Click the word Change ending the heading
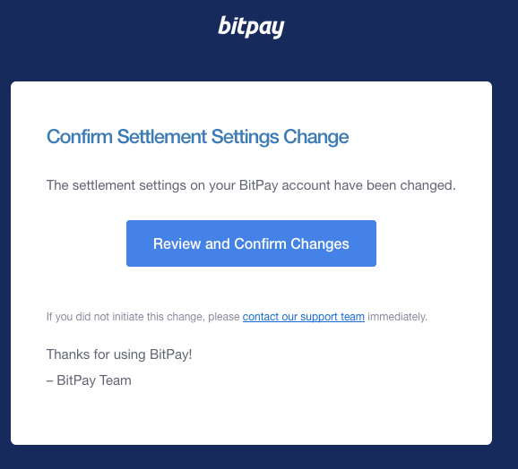518x469 pixels. [x=316, y=138]
